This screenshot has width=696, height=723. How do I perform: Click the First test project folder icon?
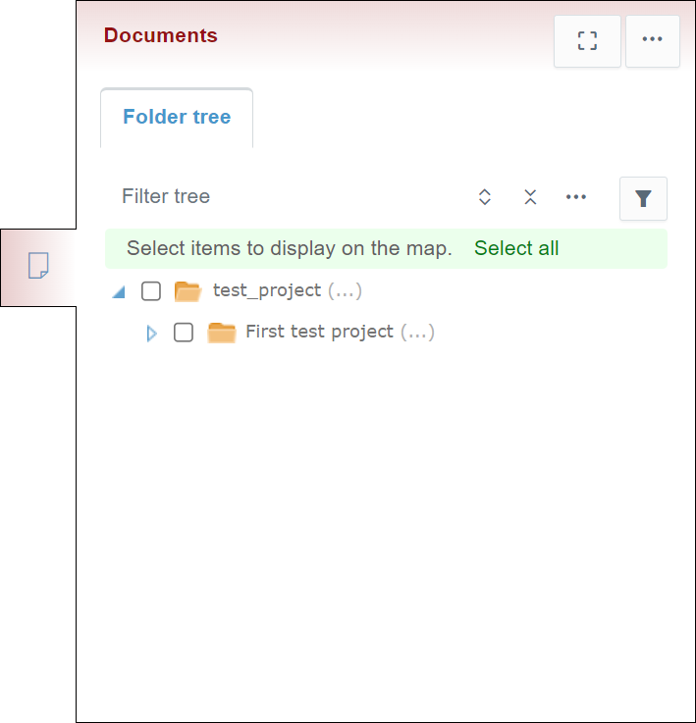point(222,333)
